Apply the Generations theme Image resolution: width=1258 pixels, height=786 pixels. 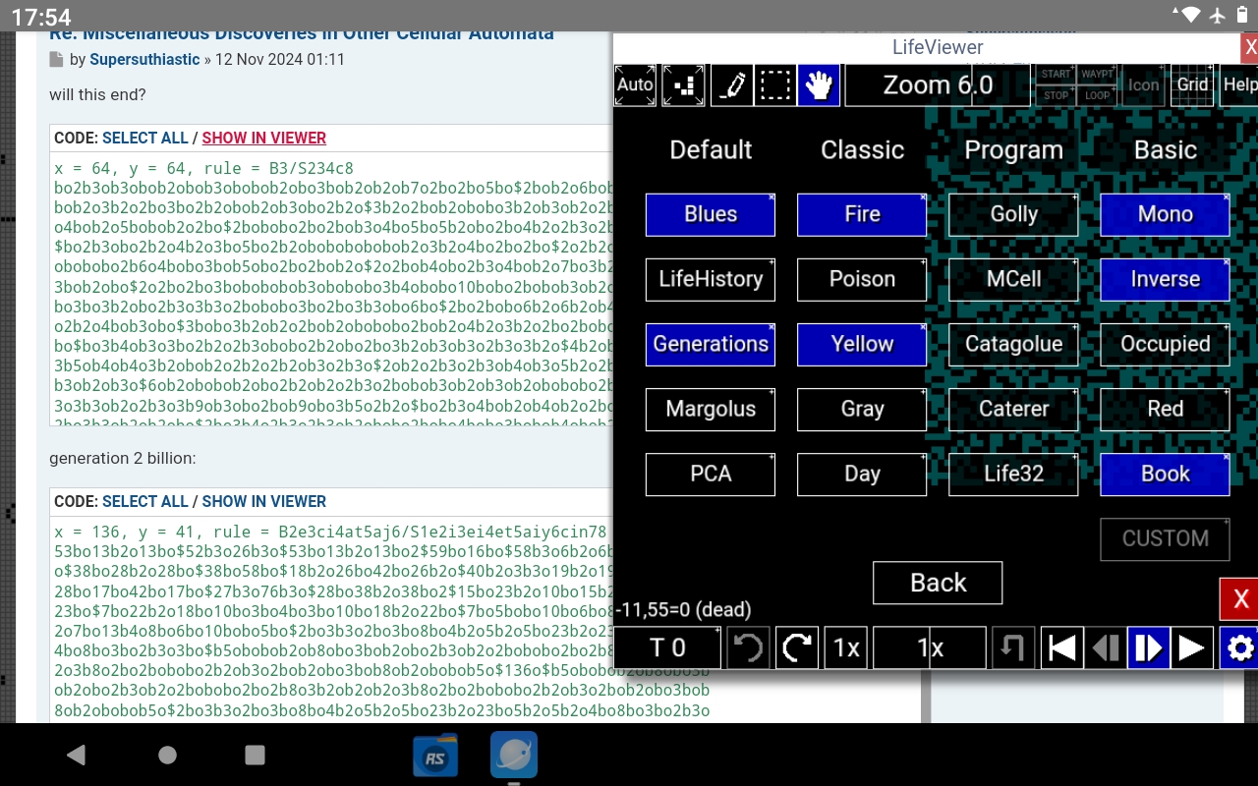tap(711, 344)
